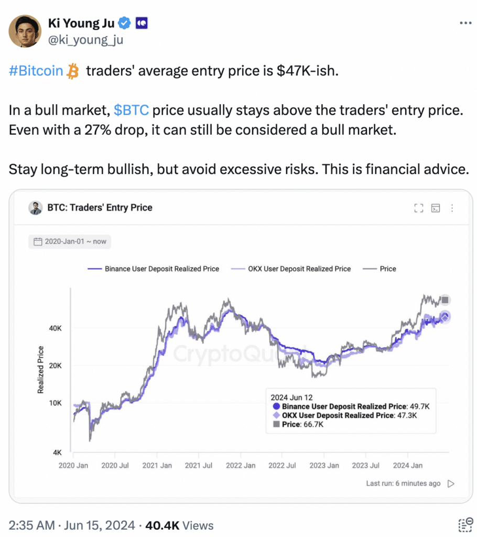Open the tweet's three-dot more menu

[465, 23]
